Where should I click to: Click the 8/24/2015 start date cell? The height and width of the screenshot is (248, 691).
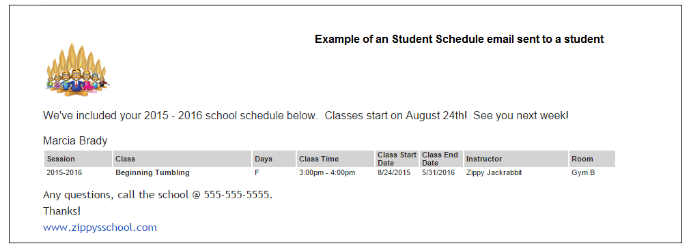pyautogui.click(x=394, y=173)
